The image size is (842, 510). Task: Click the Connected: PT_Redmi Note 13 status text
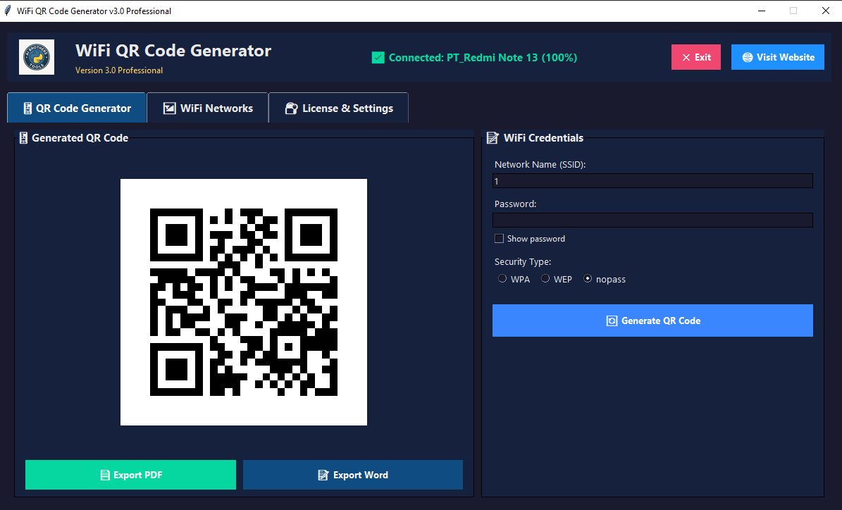pos(483,58)
